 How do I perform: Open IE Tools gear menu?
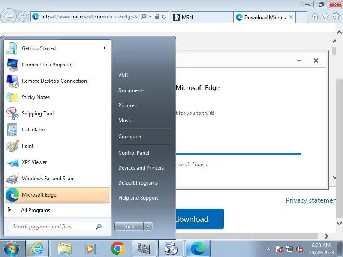click(336, 16)
